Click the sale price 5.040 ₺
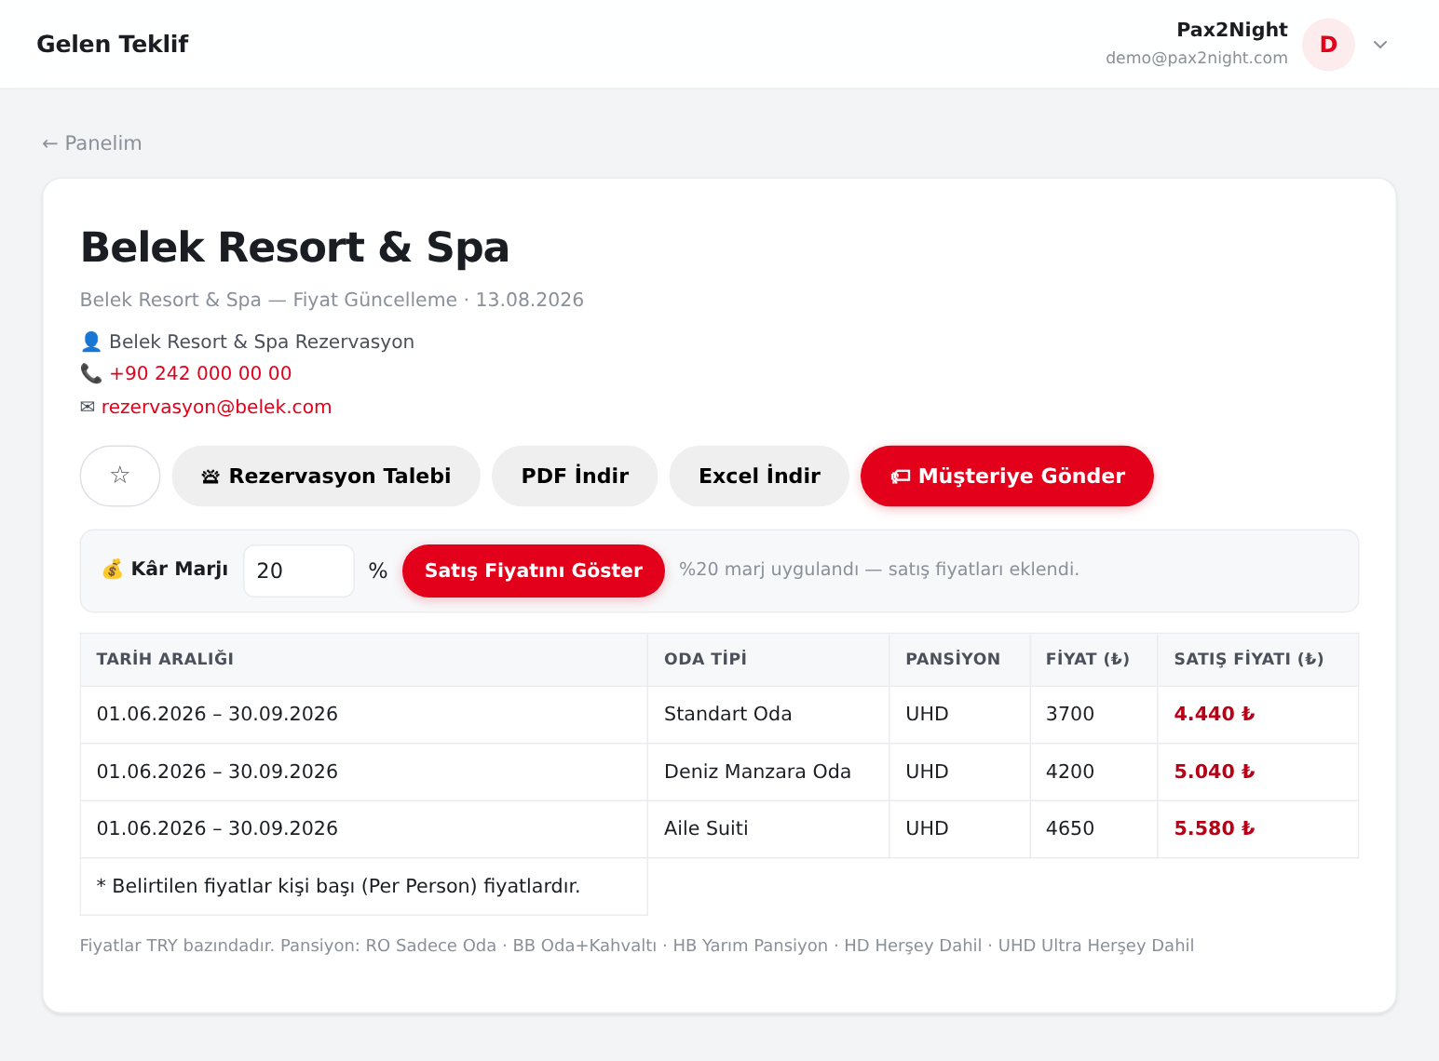1439x1061 pixels. (x=1215, y=772)
